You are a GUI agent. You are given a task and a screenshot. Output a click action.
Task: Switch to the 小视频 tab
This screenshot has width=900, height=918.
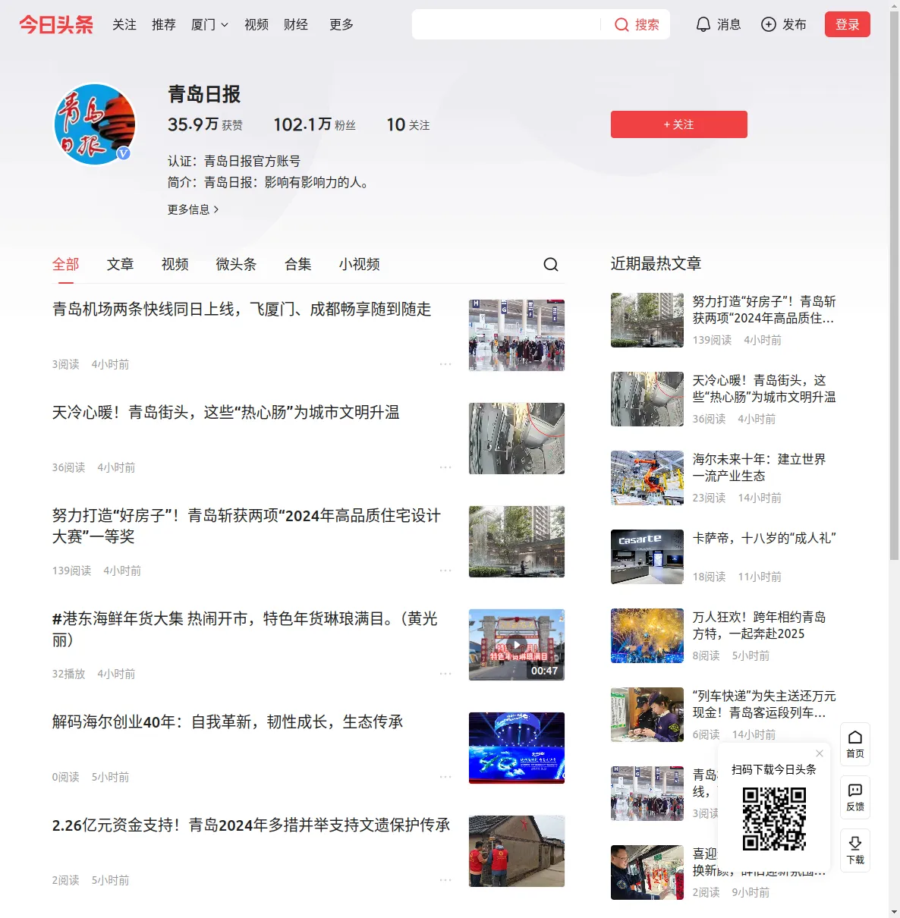click(x=360, y=264)
